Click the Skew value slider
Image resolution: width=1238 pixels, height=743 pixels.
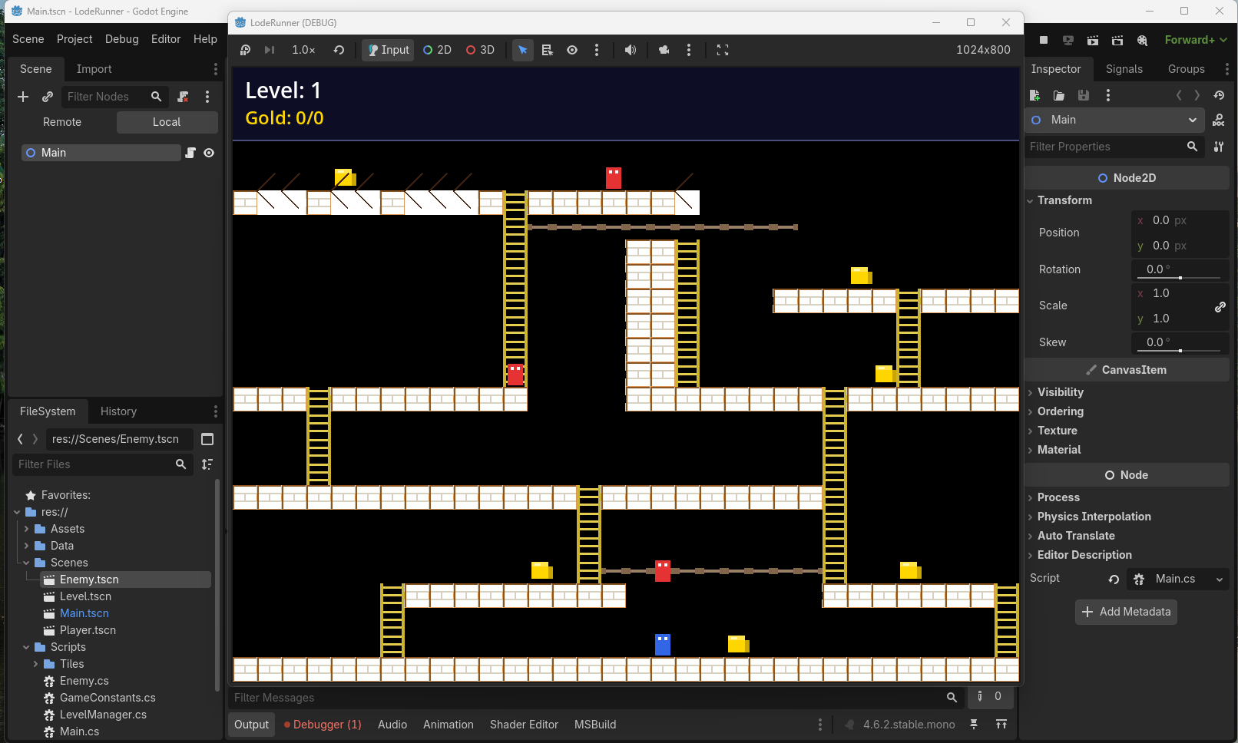(1180, 350)
